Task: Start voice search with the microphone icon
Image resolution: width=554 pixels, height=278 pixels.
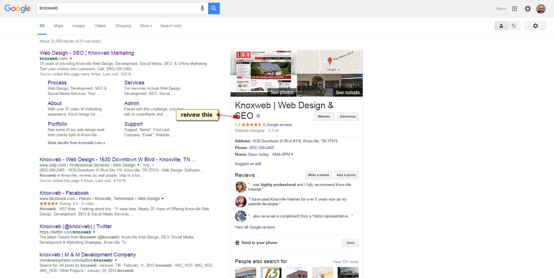Action: coord(202,8)
